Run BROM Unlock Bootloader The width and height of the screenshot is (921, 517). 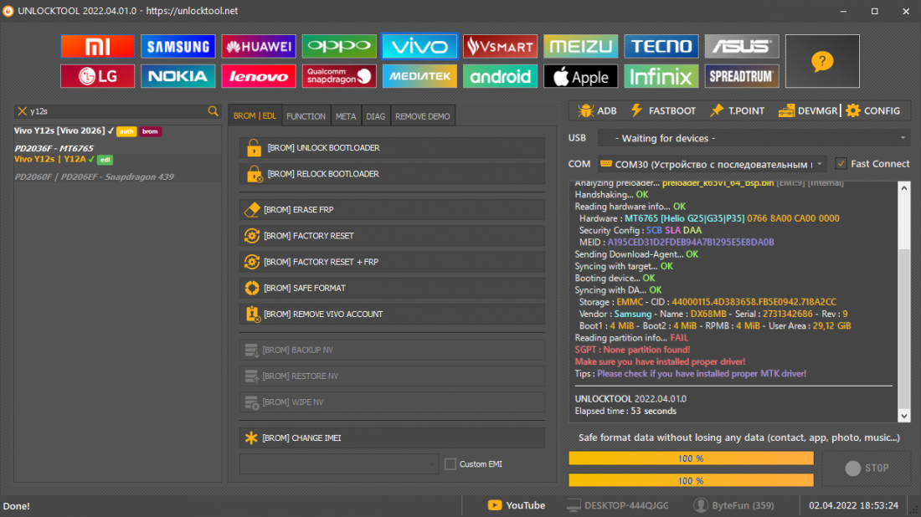coord(392,148)
